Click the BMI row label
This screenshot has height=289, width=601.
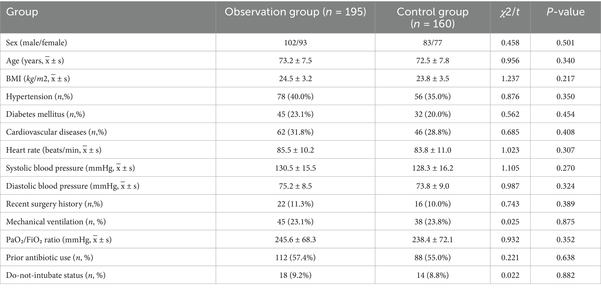[x=38, y=79]
